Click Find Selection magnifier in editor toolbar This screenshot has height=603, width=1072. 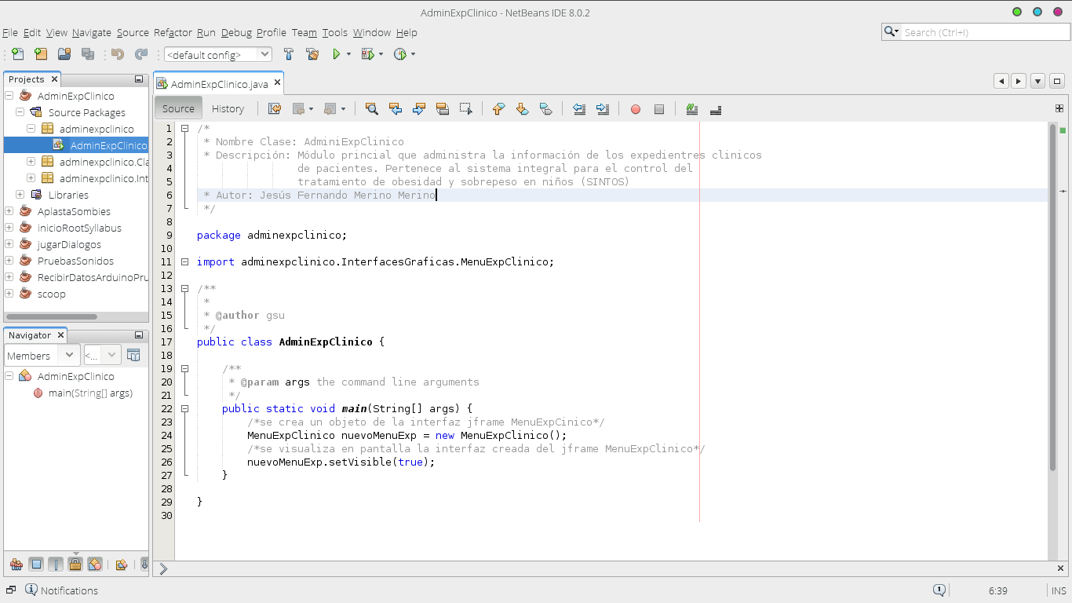pos(371,109)
